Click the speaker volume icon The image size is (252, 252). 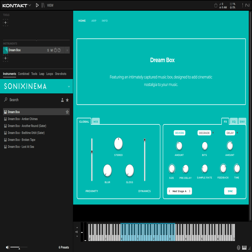point(8,247)
